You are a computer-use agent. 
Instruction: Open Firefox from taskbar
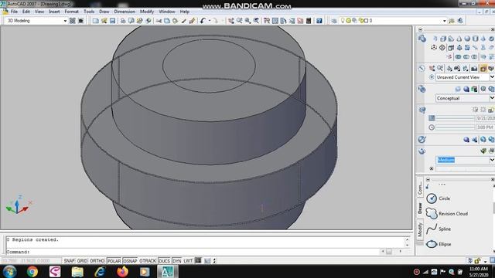(x=122, y=271)
